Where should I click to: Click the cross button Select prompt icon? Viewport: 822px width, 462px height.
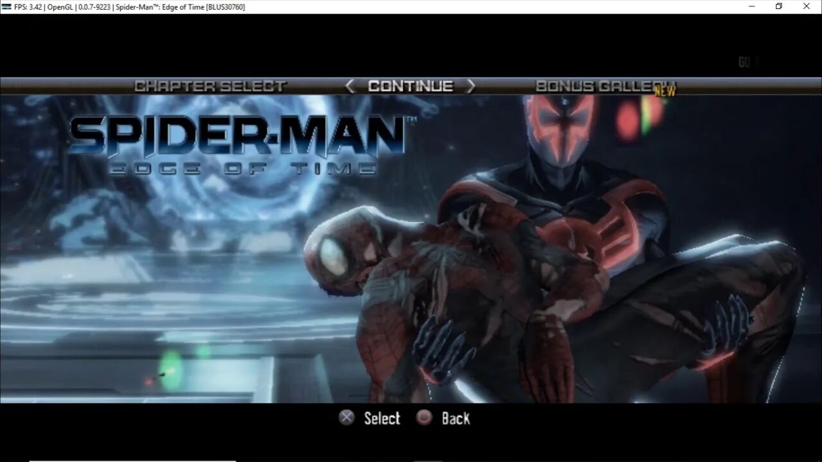pyautogui.click(x=347, y=418)
